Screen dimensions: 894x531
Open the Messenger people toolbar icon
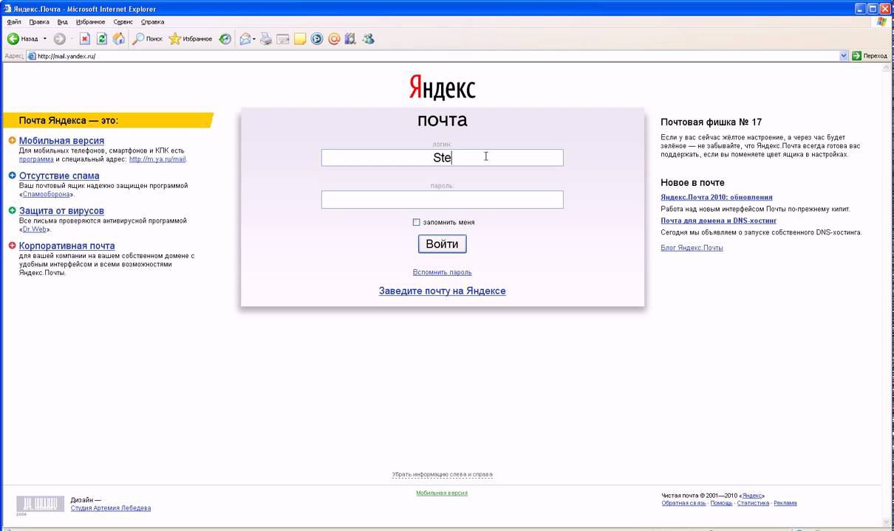coord(368,39)
